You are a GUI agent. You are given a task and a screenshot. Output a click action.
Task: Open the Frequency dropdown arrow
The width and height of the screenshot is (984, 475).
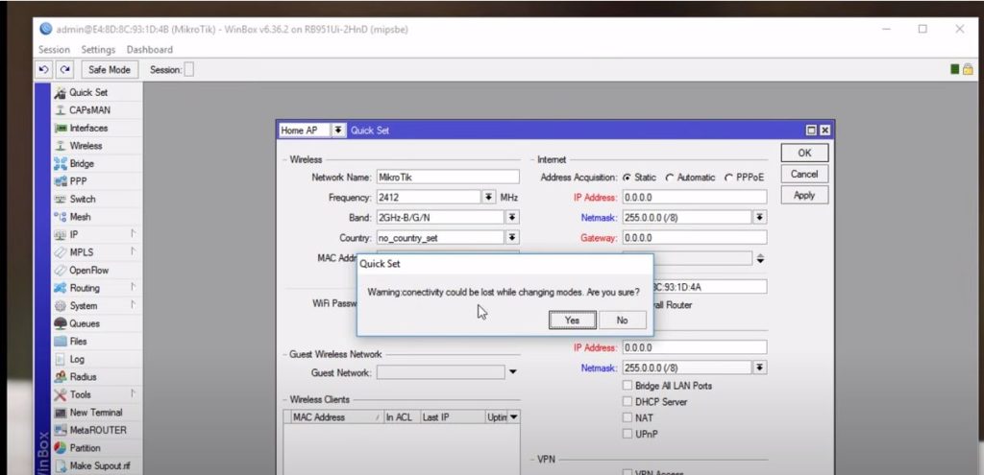point(489,197)
